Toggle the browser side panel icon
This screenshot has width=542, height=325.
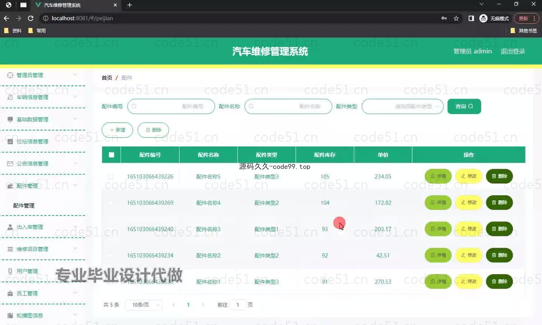click(x=471, y=18)
